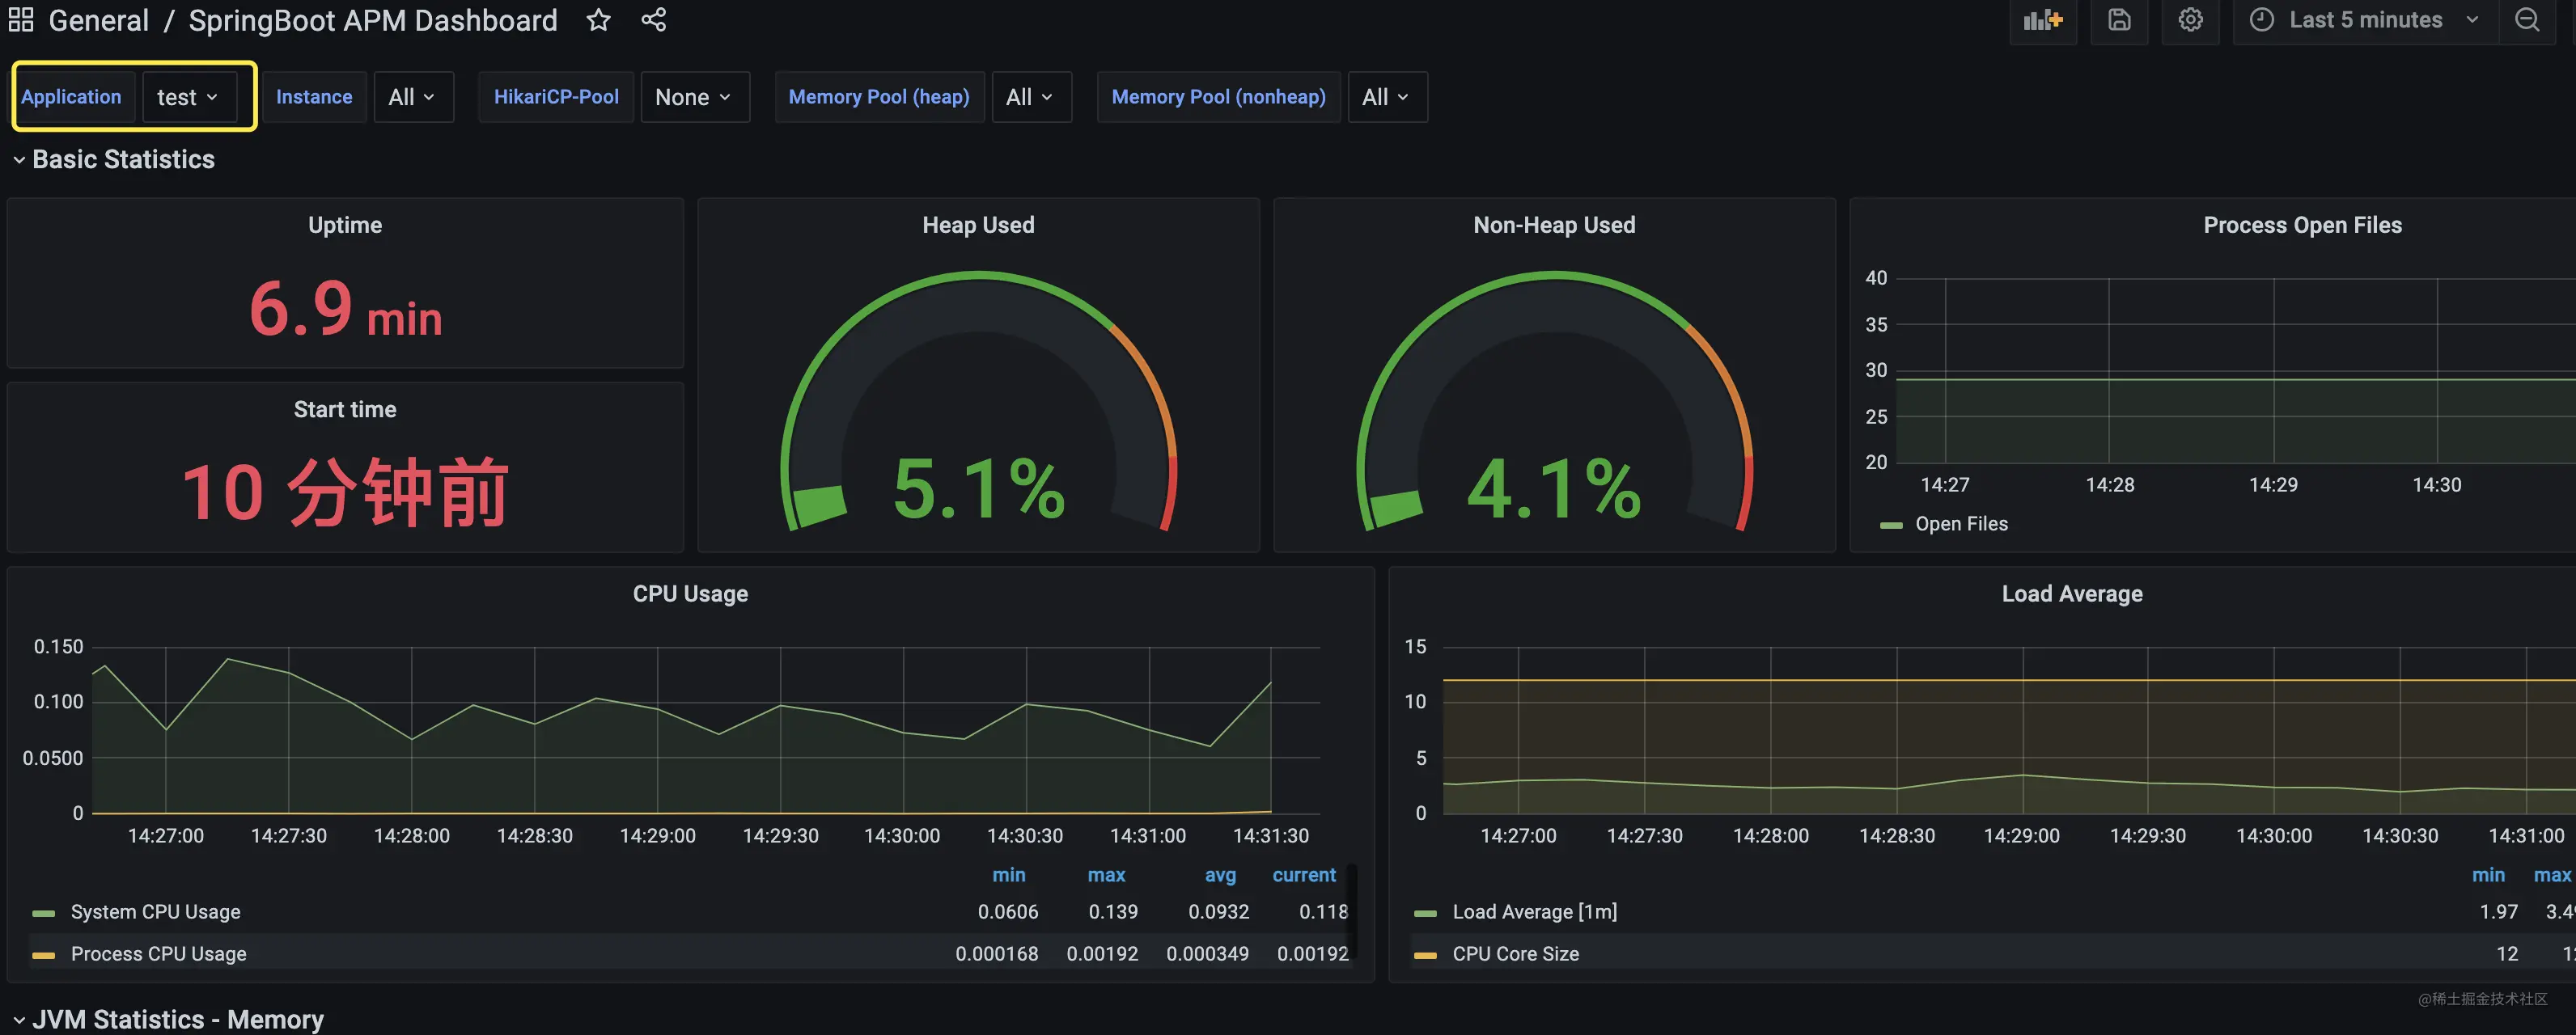The height and width of the screenshot is (1035, 2576).
Task: Toggle the System CPU Usage series
Action: 155,912
